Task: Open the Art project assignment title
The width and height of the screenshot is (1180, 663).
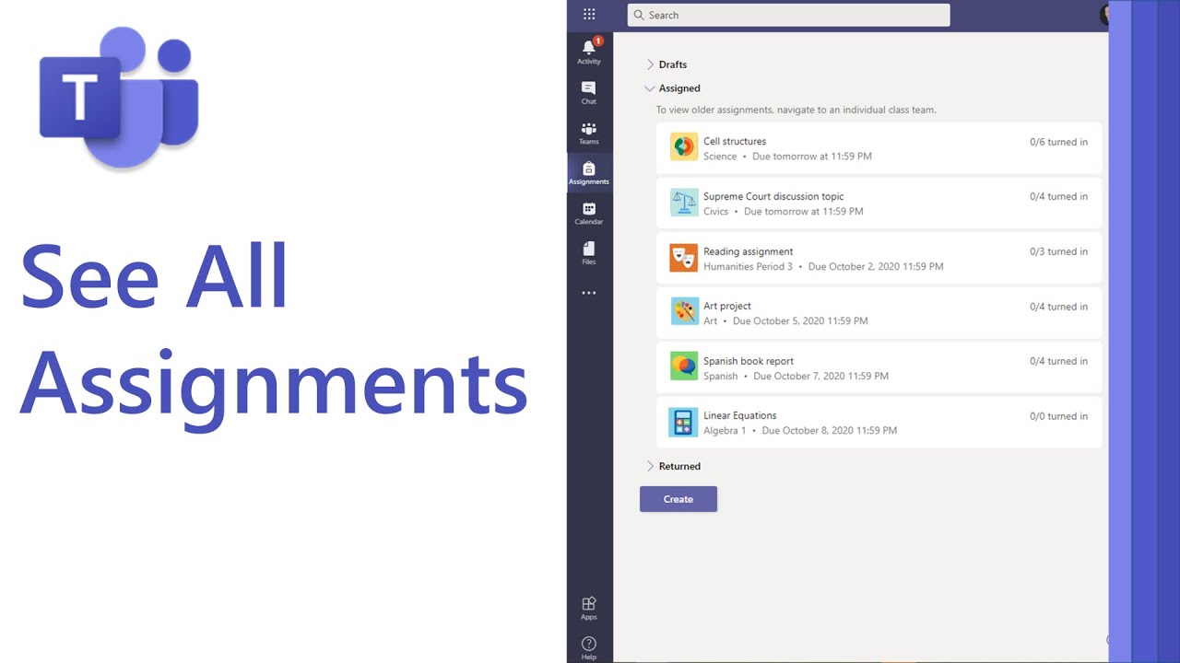Action: [x=727, y=306]
